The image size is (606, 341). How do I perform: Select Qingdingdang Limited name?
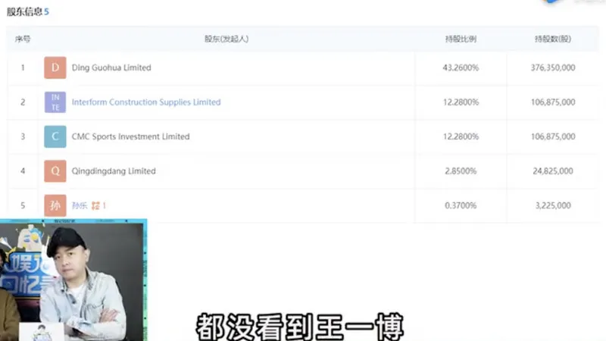[x=114, y=171]
